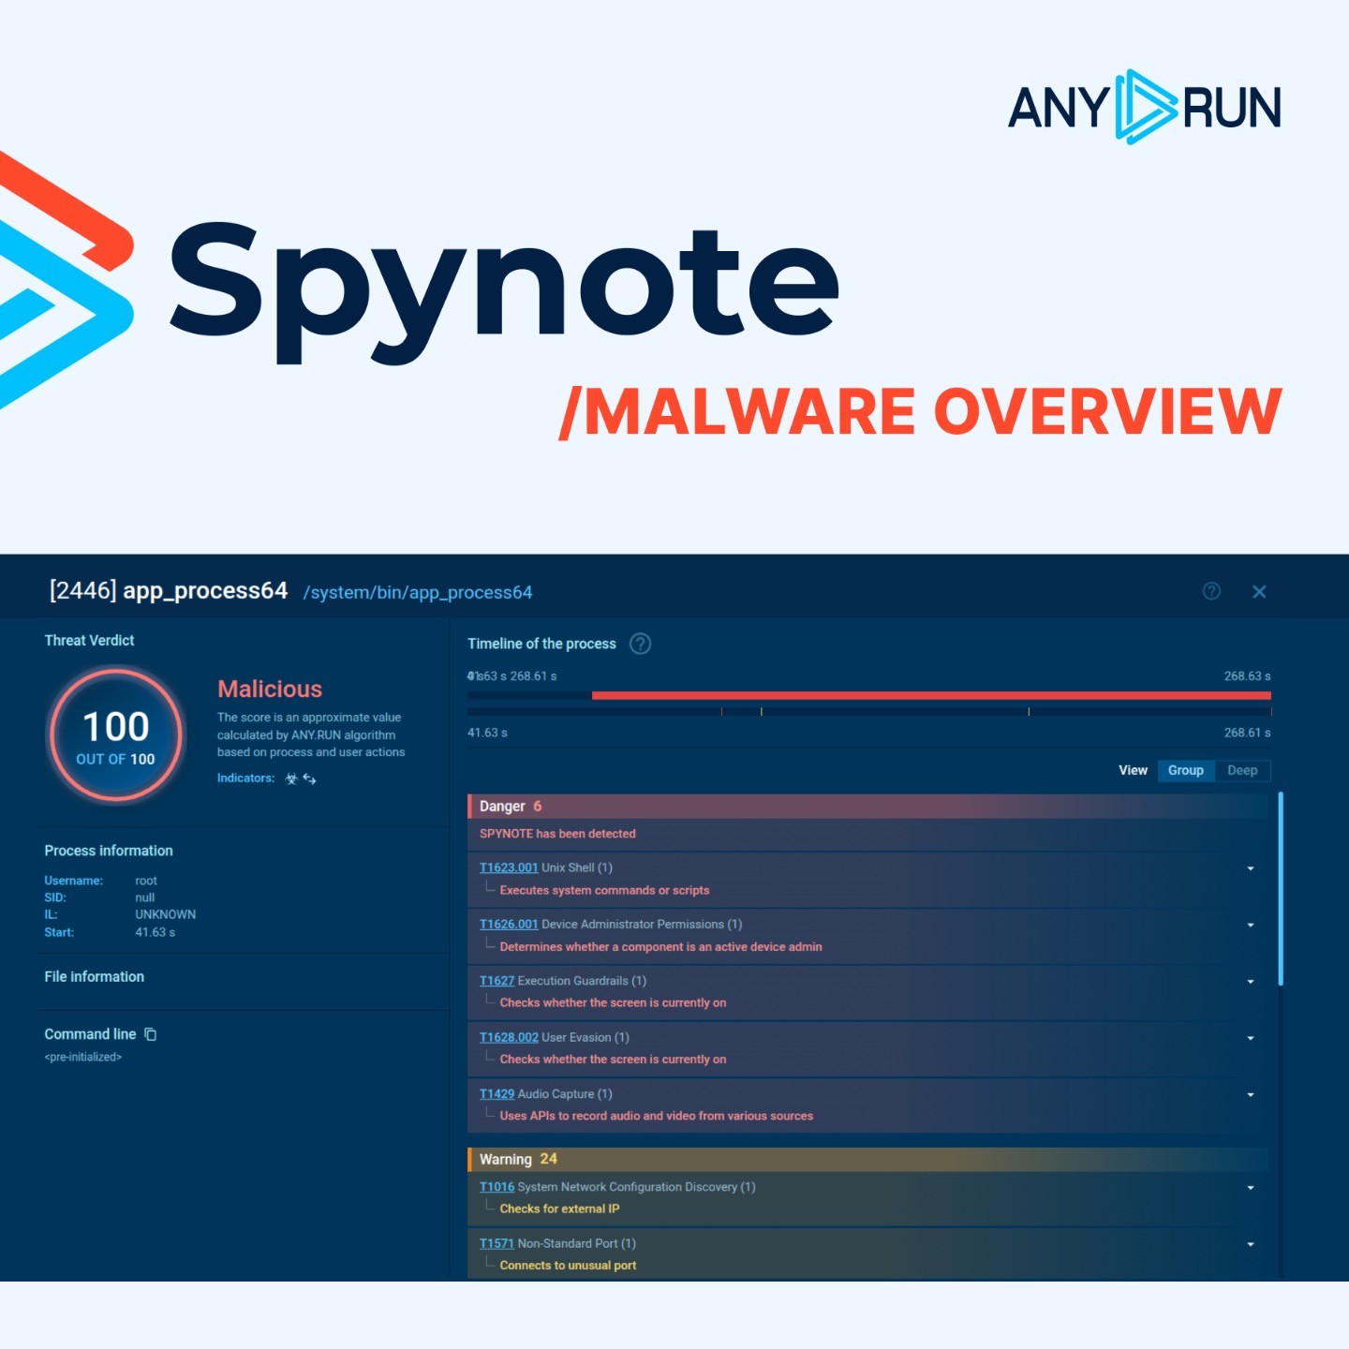Expand the System Network Configuration Discovery arrow
1349x1349 pixels.
(1251, 1188)
